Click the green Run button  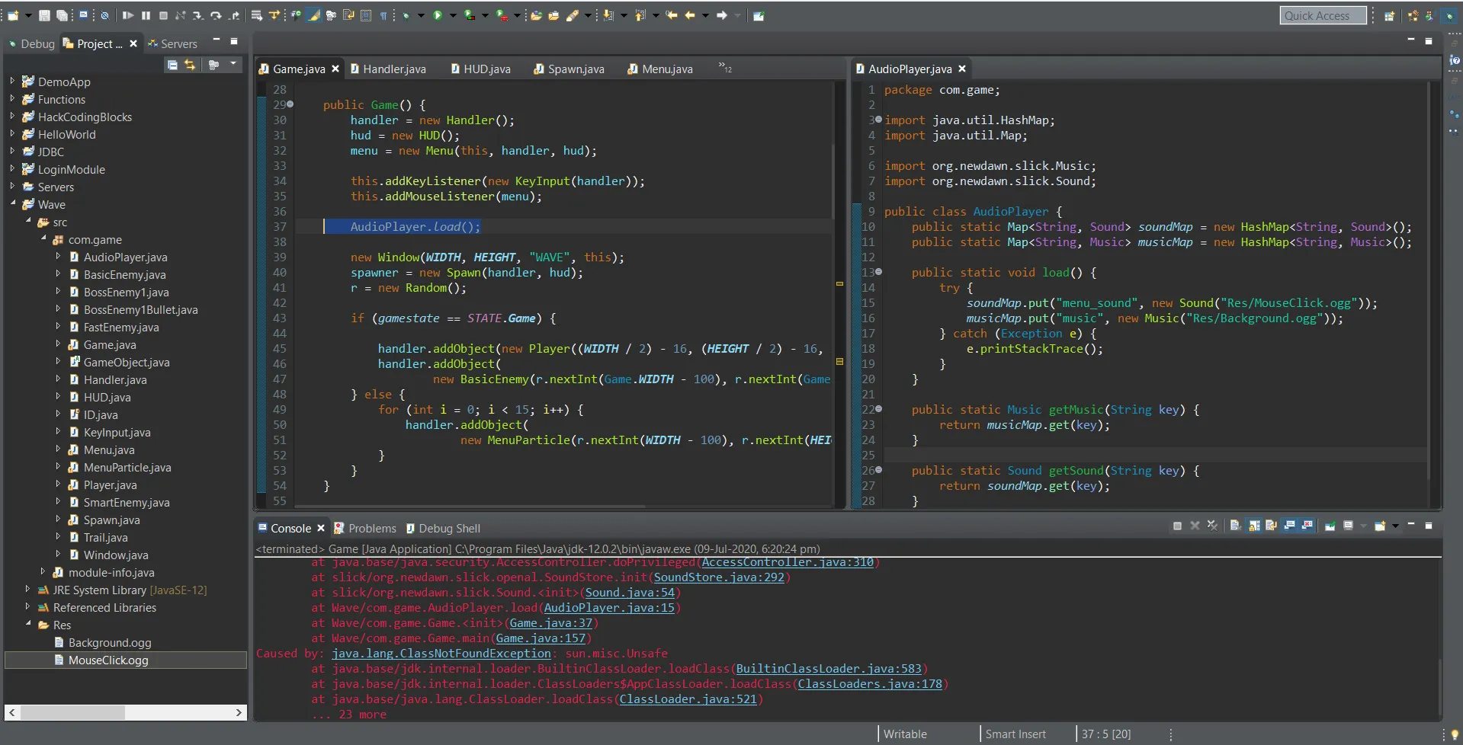pyautogui.click(x=438, y=15)
